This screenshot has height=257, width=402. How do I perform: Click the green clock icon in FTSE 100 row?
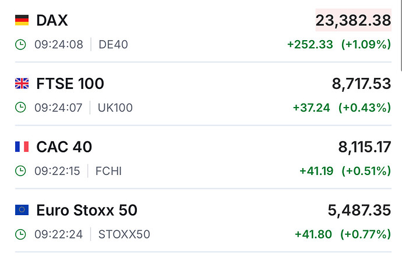(x=21, y=108)
